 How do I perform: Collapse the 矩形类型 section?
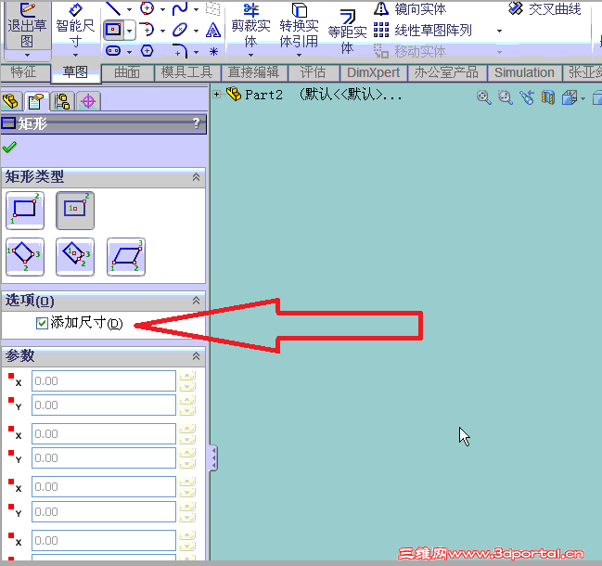196,177
